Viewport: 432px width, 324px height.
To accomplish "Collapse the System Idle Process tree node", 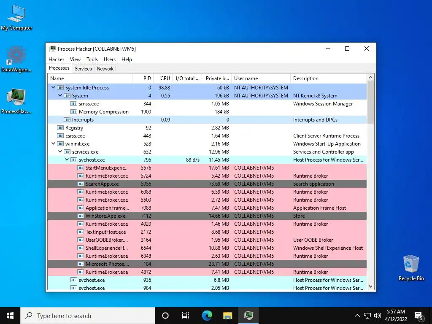I will (54, 87).
